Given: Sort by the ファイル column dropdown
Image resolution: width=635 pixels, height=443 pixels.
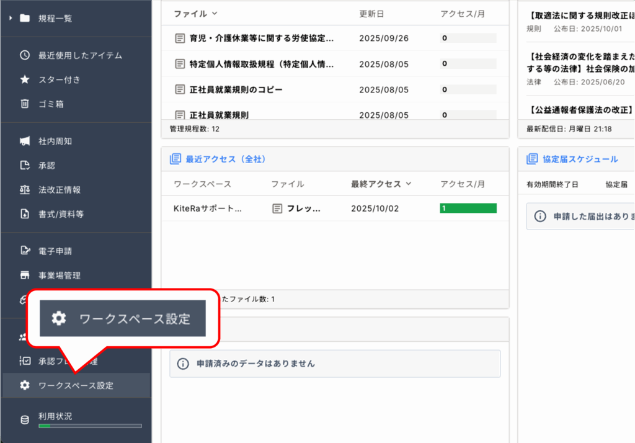Looking at the screenshot, I should 215,13.
